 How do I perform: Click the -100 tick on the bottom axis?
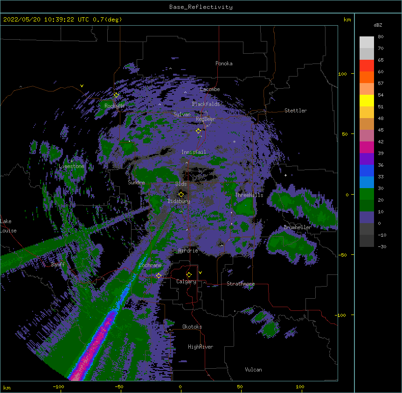tap(58, 387)
